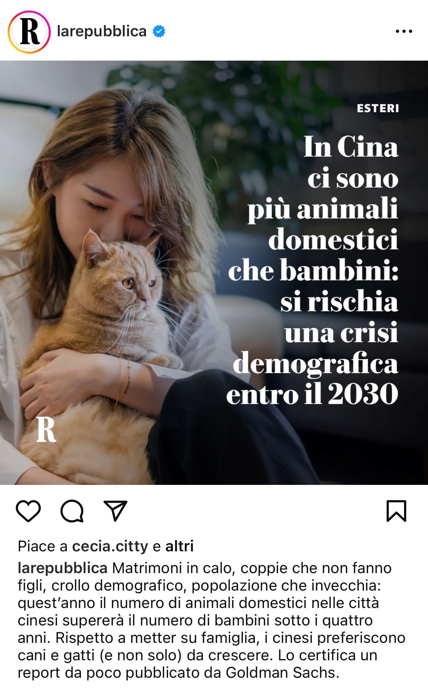This screenshot has height=693, width=428.
Task: Tap the caption text mentioning Goldman Sachs
Action: 282,673
